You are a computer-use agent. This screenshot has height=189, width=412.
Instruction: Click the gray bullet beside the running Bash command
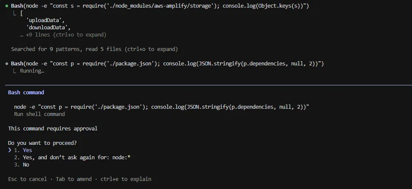tap(7, 64)
